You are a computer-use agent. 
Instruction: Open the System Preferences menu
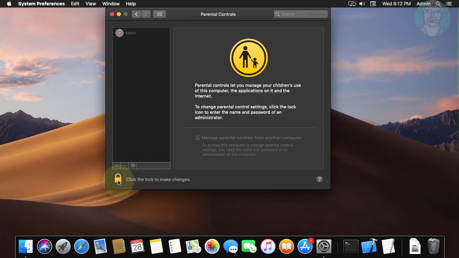pyautogui.click(x=42, y=4)
